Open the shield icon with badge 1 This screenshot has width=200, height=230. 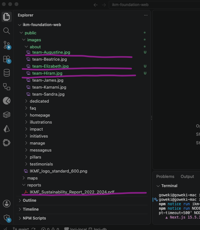point(7,218)
